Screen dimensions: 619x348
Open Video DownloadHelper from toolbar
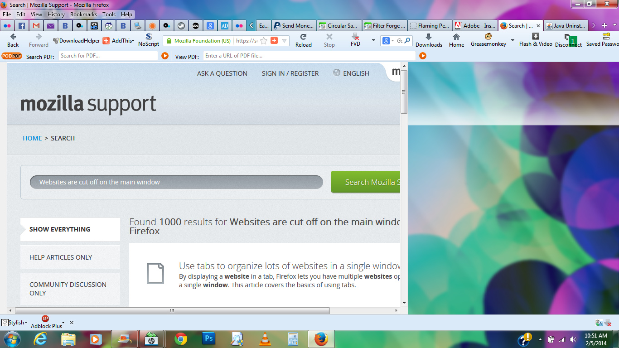(76, 41)
